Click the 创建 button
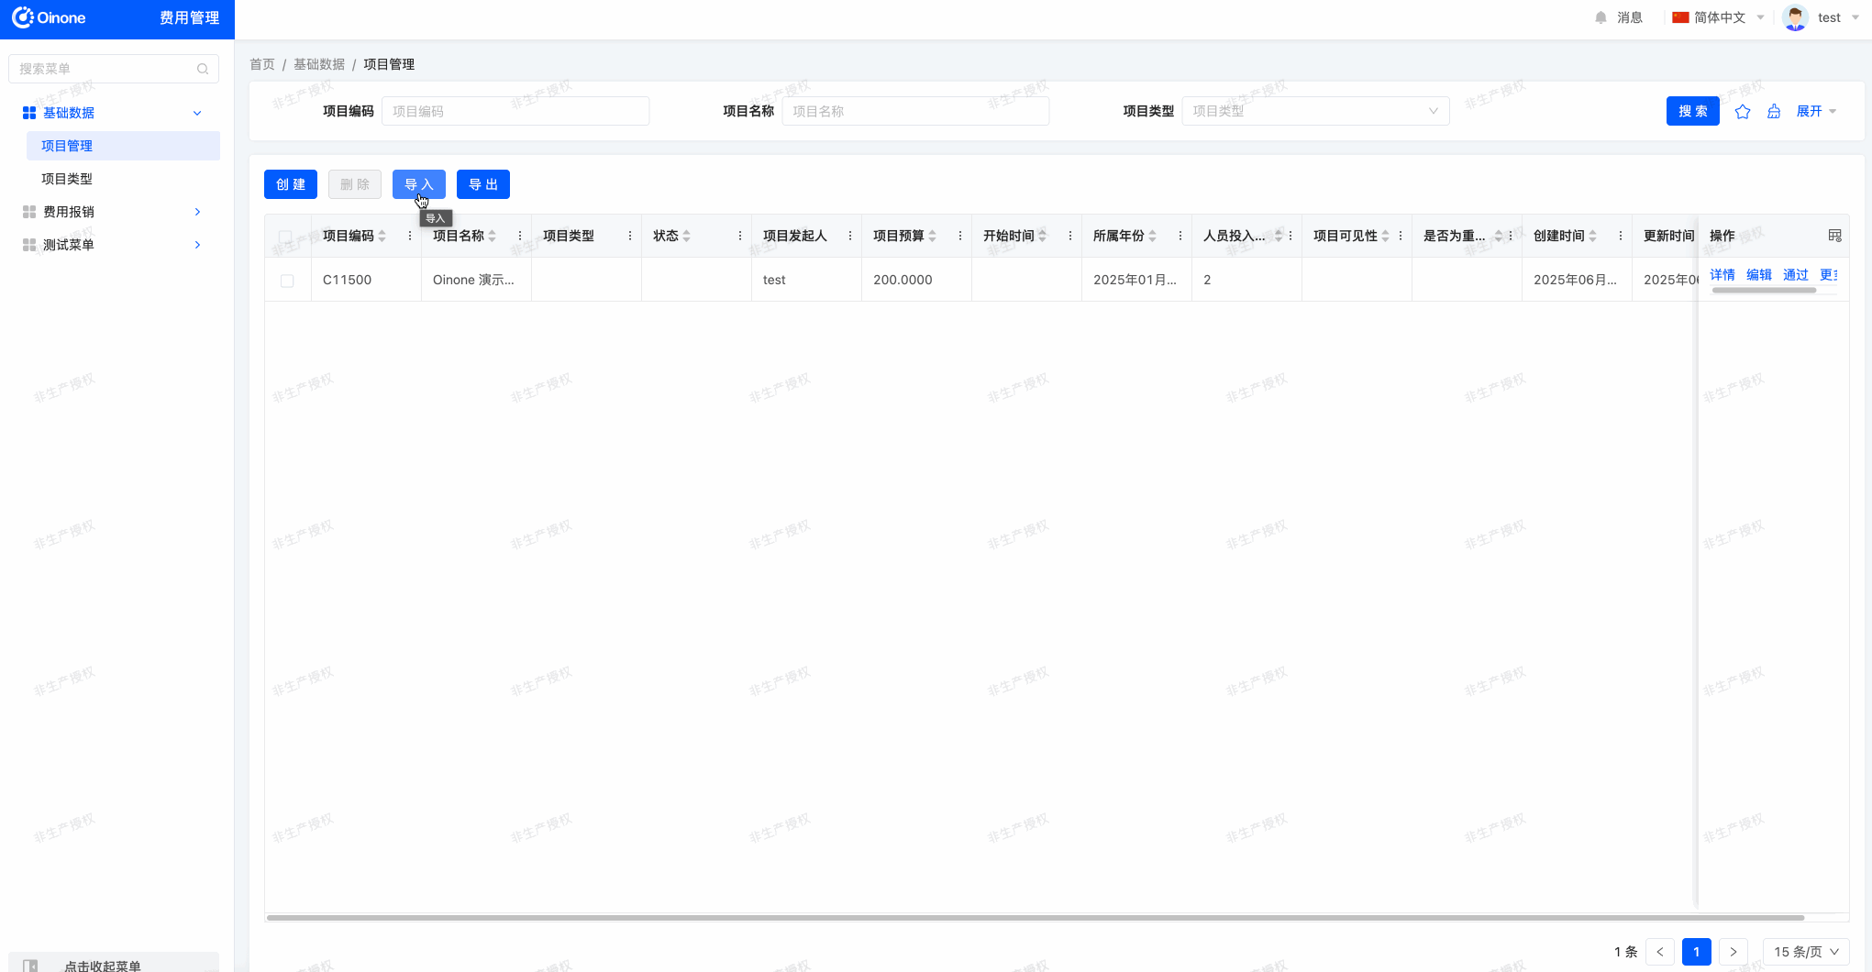Image resolution: width=1872 pixels, height=972 pixels. [x=291, y=184]
